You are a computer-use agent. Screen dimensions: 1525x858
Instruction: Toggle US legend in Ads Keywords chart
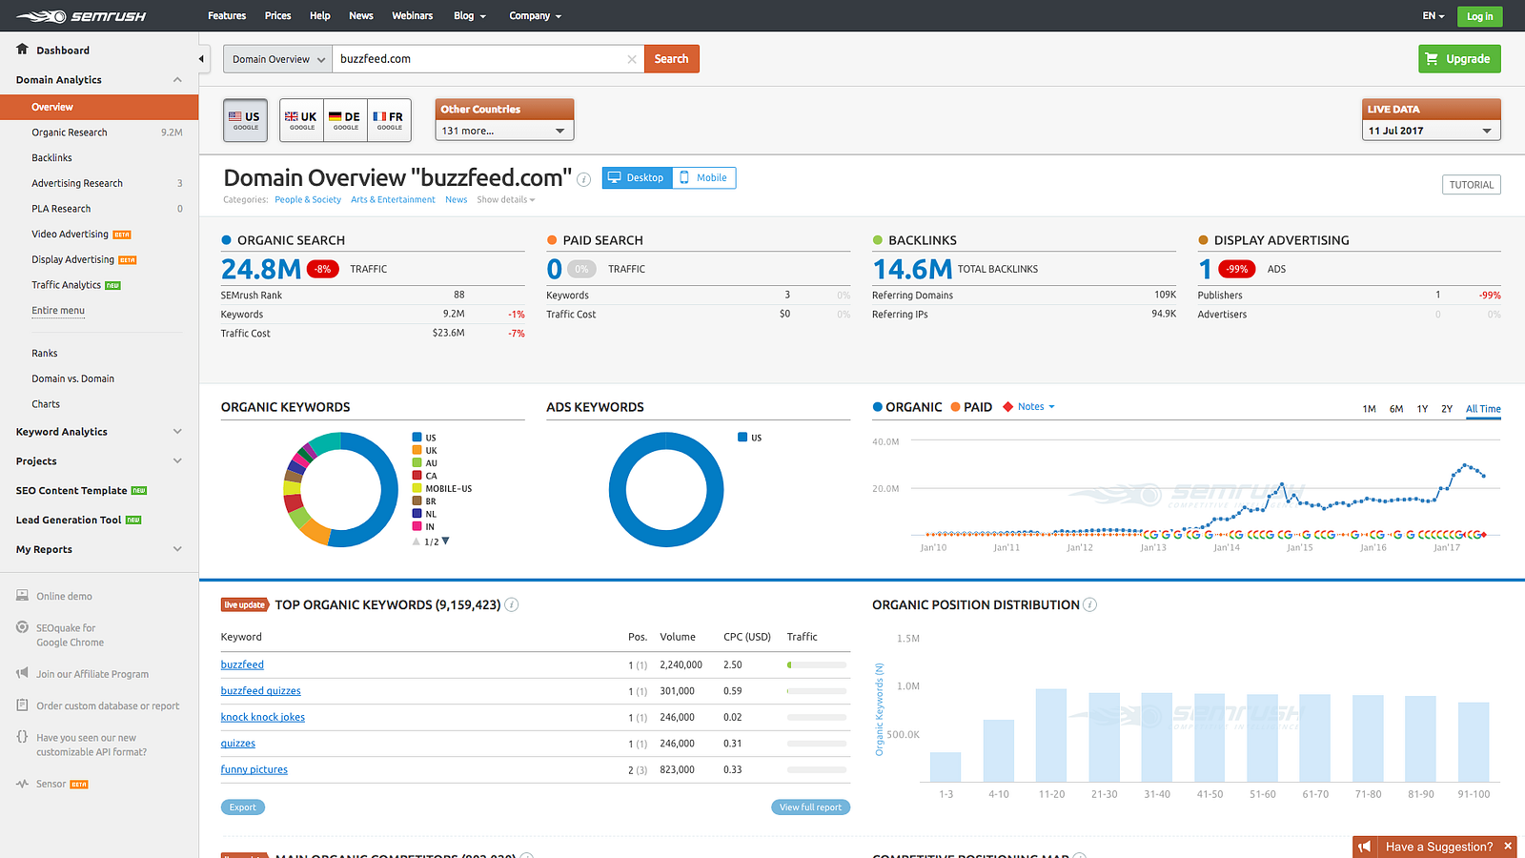[750, 438]
